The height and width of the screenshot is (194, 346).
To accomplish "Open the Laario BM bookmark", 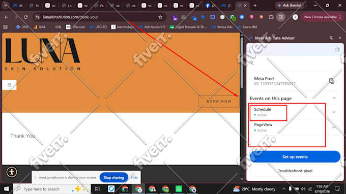I will [x=247, y=27].
